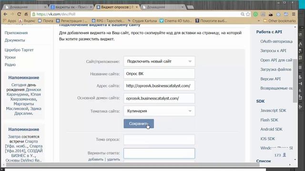Open the Регистрация bookmark
305x171 pixels.
71,21
